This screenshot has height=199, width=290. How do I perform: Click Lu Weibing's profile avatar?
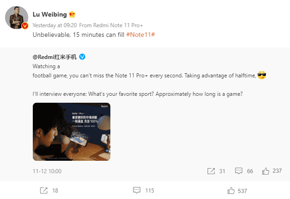tap(16, 18)
